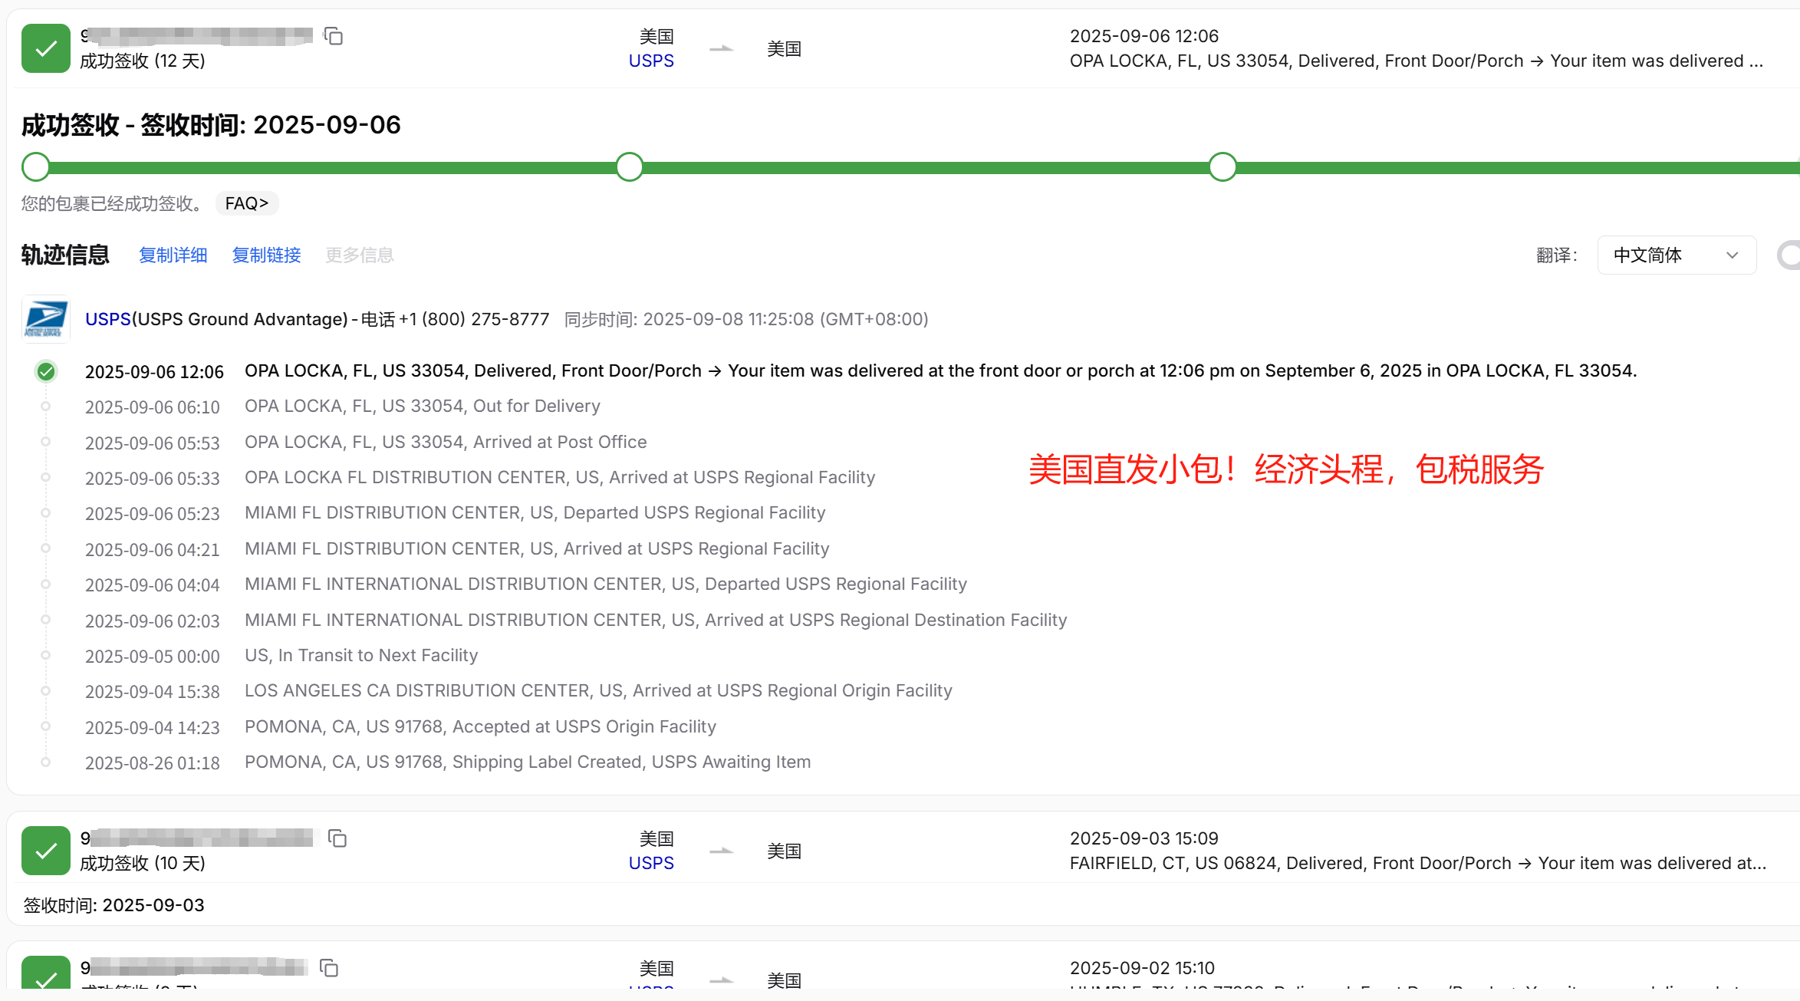
Task: Copy the 10-day package tracking number
Action: [337, 838]
